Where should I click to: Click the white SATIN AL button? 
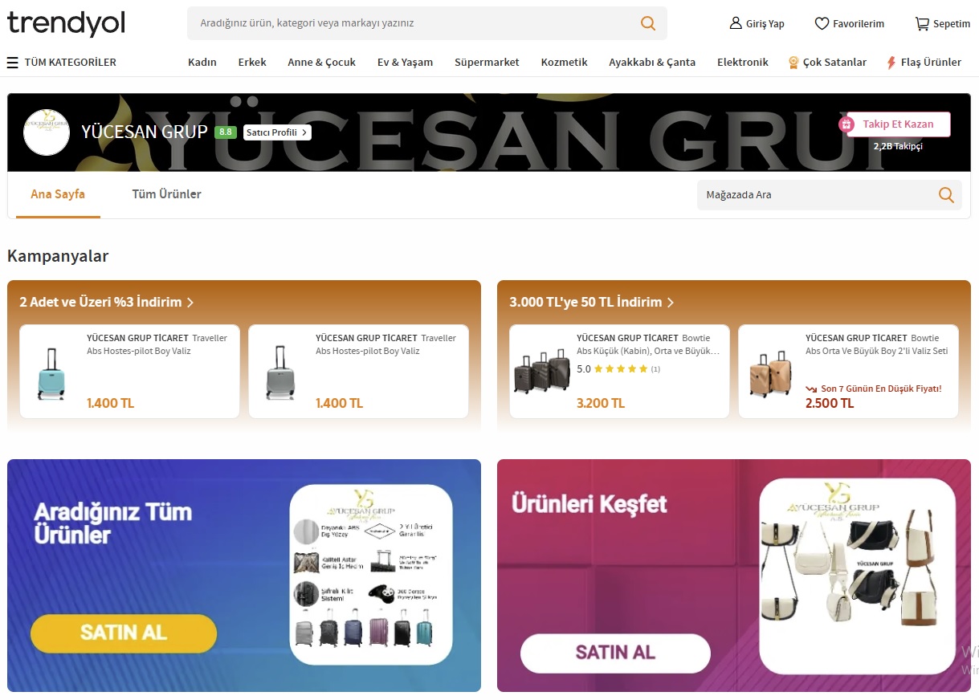point(615,653)
